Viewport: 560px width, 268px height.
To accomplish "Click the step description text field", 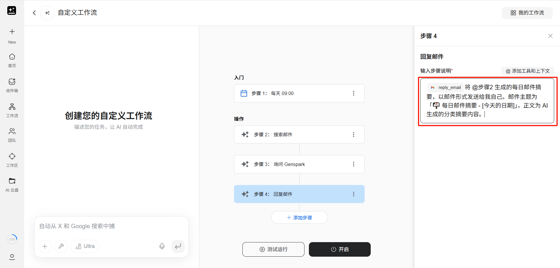I will pos(487,101).
